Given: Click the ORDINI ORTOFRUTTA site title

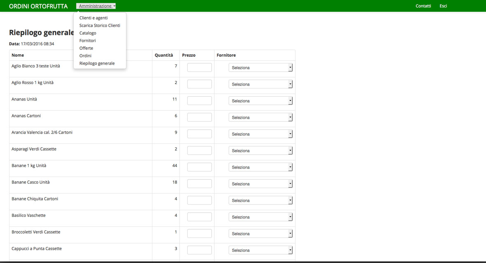Looking at the screenshot, I should pyautogui.click(x=38, y=6).
